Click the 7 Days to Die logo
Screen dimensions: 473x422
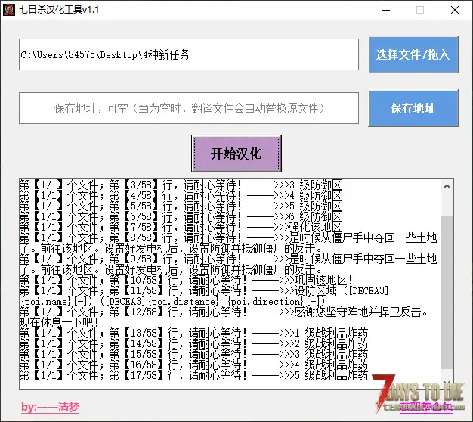click(x=423, y=393)
